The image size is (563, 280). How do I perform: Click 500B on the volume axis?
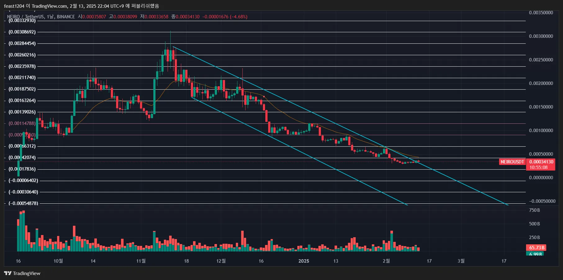(534, 224)
